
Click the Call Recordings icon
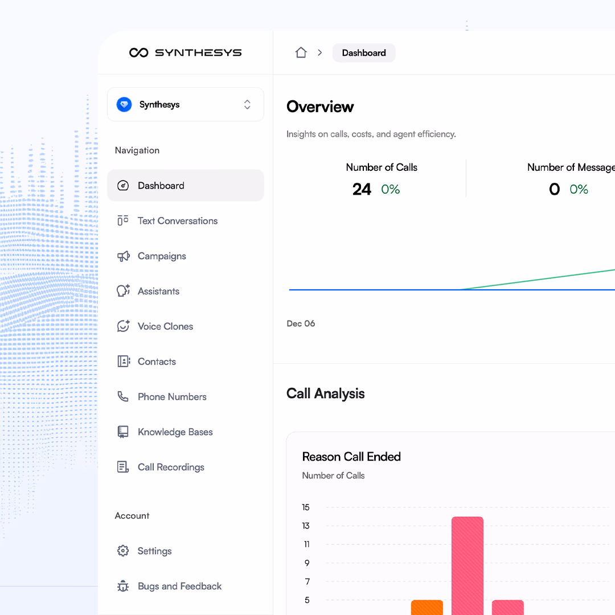click(123, 467)
